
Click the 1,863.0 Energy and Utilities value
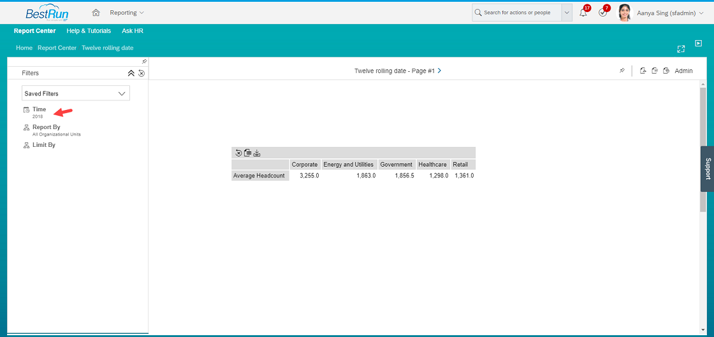tap(366, 175)
